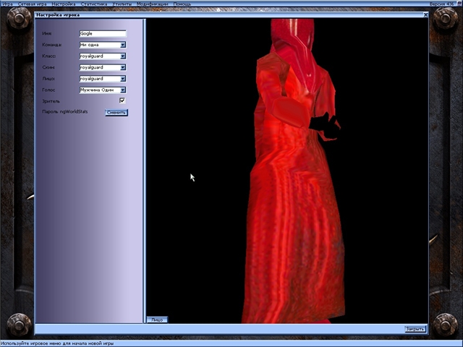Open the Помощь menu
This screenshot has height=347, width=463.
182,4
